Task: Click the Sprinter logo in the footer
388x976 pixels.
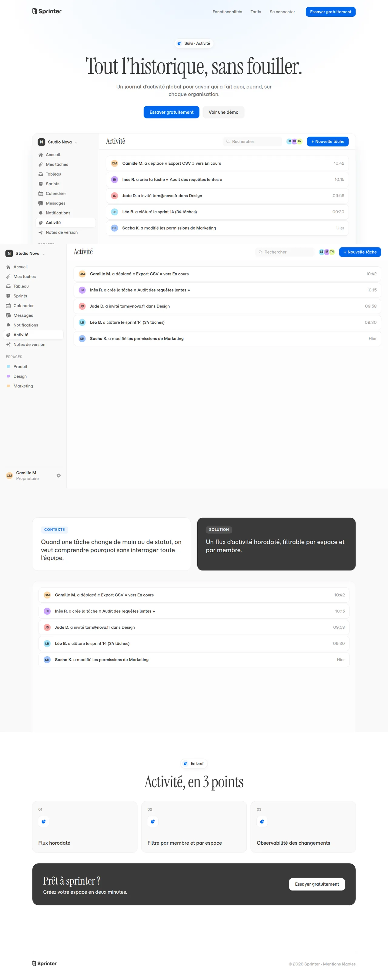Action: [44, 964]
